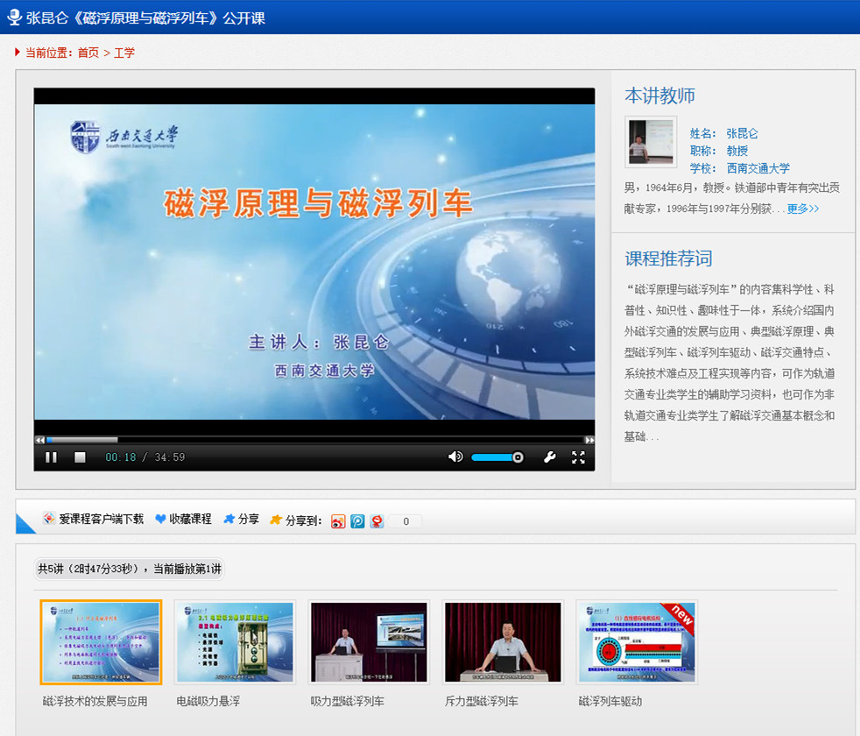860x736 pixels.
Task: Expand teacher bio with 更多>> link
Action: (x=803, y=209)
